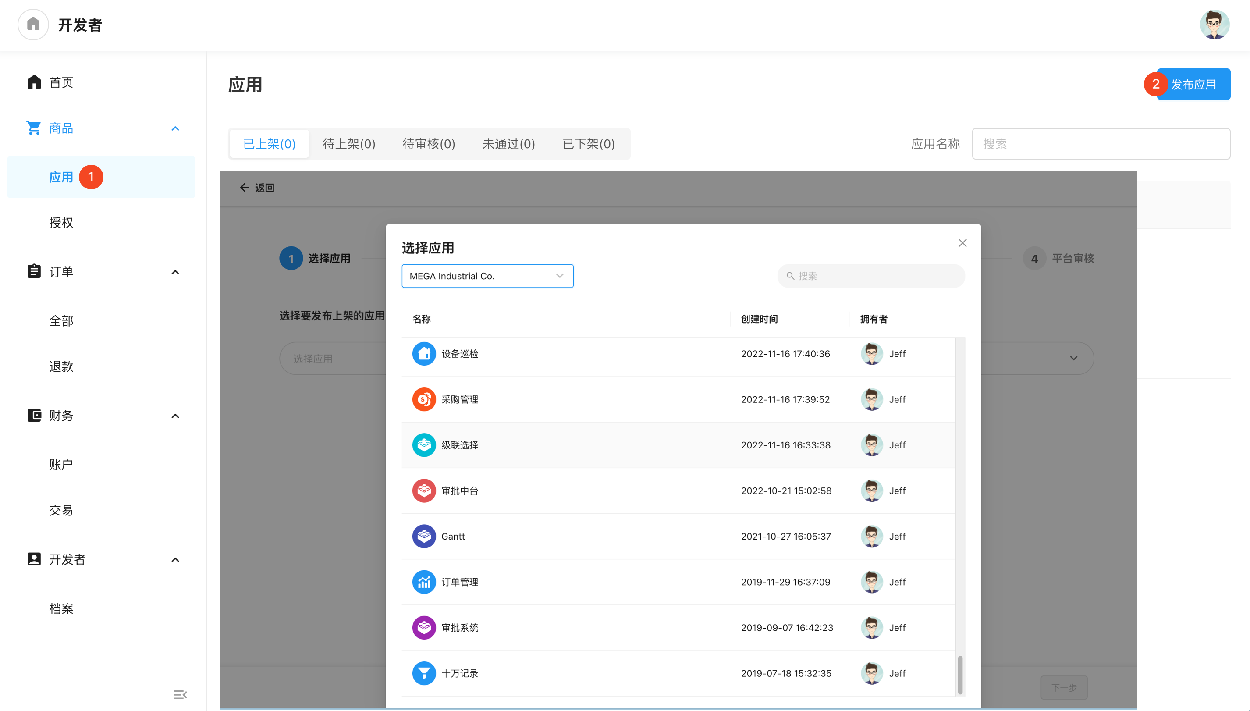This screenshot has height=711, width=1250.
Task: Select the 十万记录 funnel icon
Action: pos(423,673)
